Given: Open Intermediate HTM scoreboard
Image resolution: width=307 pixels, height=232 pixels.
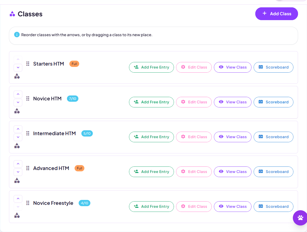Looking at the screenshot, I should pos(274,137).
